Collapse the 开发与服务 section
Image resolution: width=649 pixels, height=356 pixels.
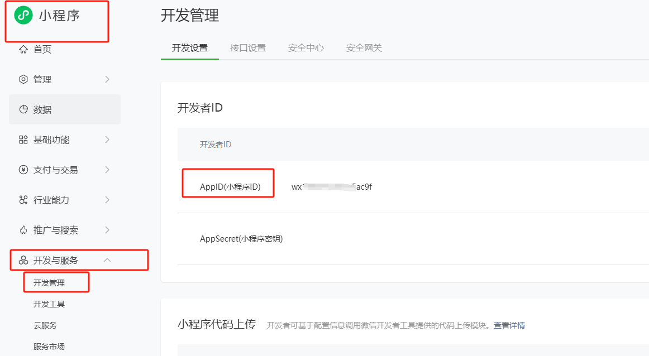click(107, 259)
